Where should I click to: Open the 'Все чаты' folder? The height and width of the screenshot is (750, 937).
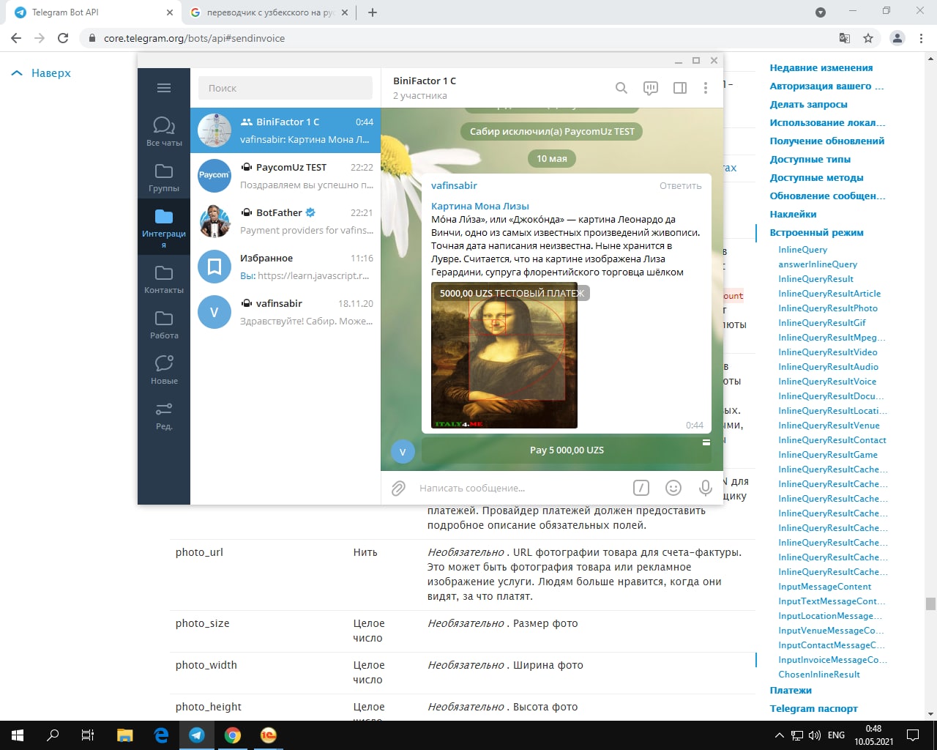point(164,131)
